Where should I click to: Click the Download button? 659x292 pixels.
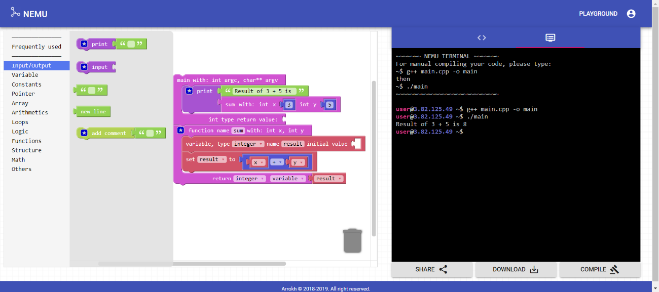516,269
